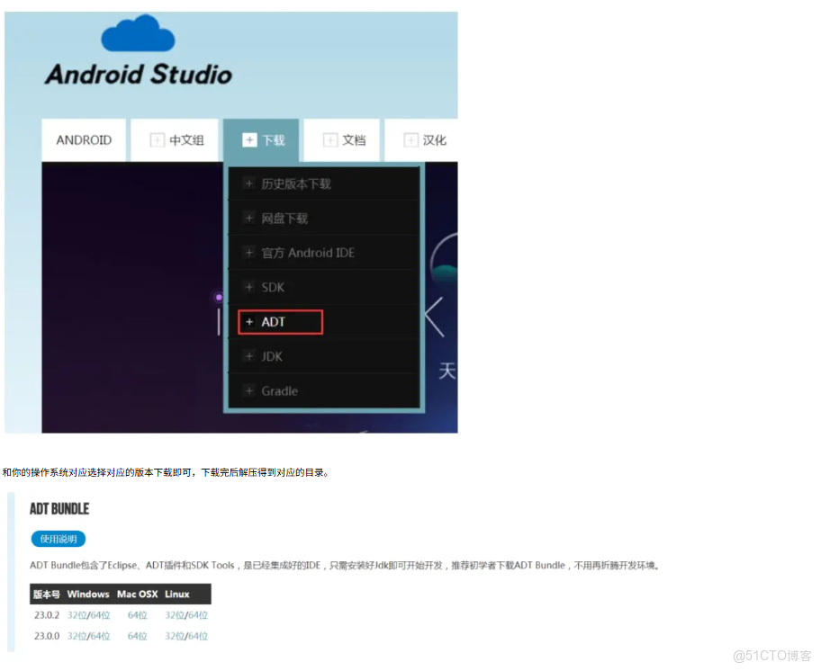Open the 中文组 tab
This screenshot has width=821, height=671.
tap(175, 140)
